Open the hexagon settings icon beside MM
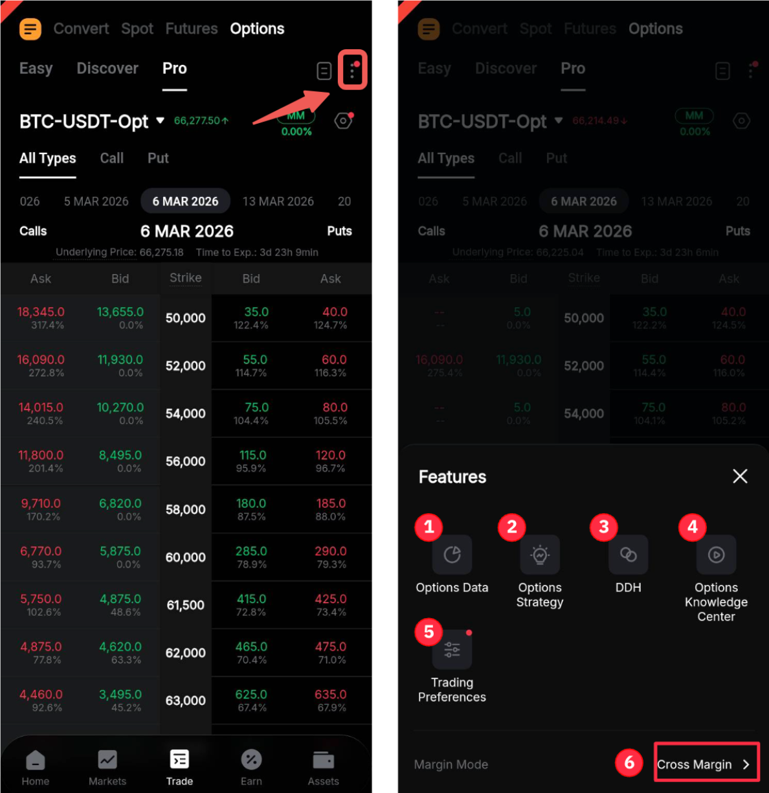Image resolution: width=769 pixels, height=793 pixels. 343,121
